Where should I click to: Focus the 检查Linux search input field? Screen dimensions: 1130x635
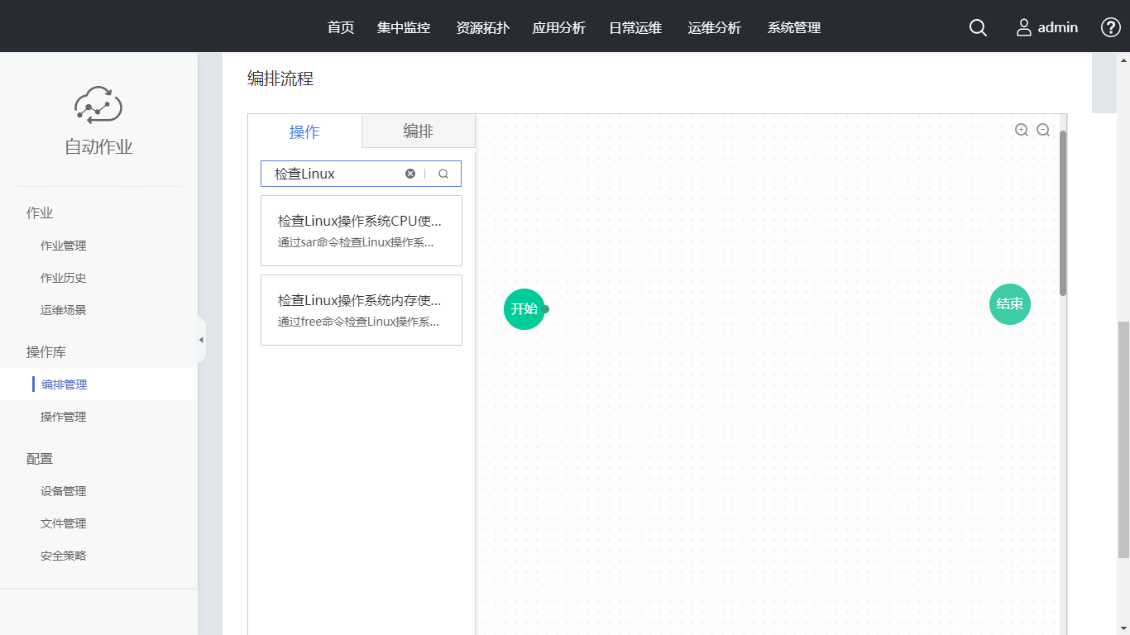tap(335, 174)
